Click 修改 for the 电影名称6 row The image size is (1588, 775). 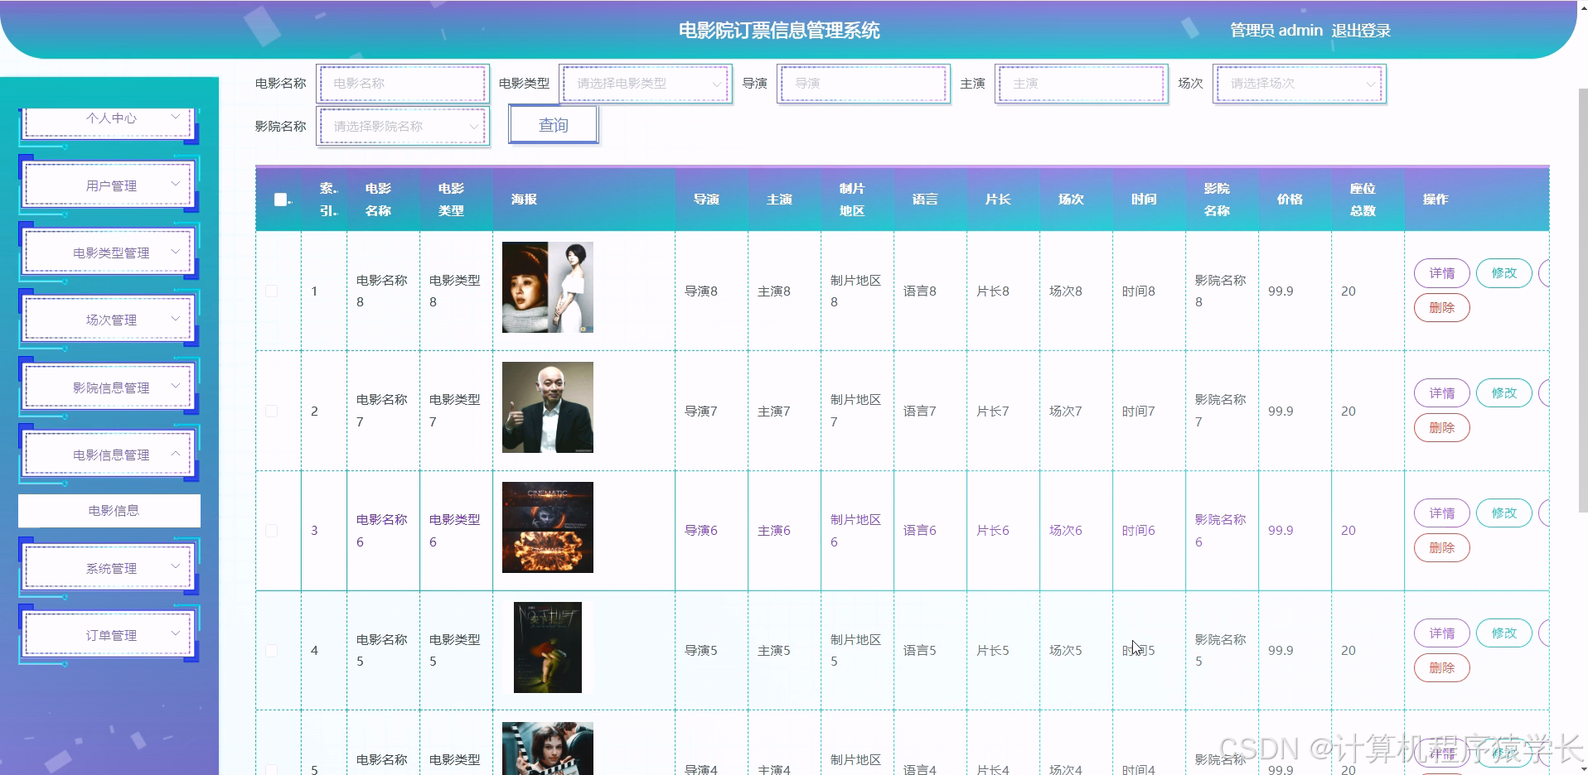click(1503, 513)
